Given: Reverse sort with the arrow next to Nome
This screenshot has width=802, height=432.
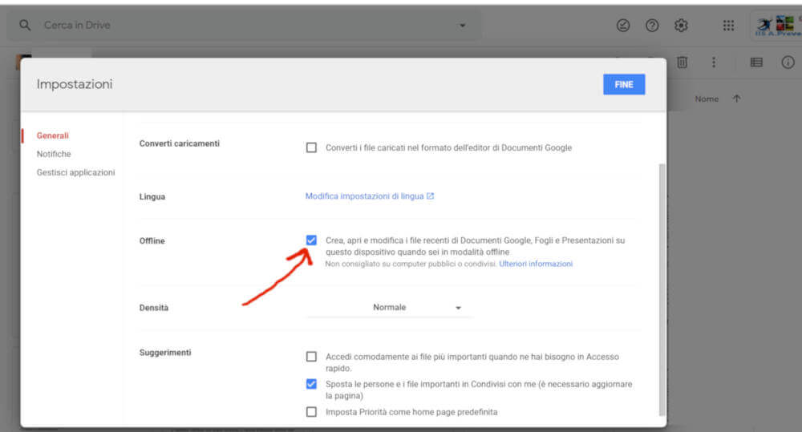Looking at the screenshot, I should (x=736, y=99).
